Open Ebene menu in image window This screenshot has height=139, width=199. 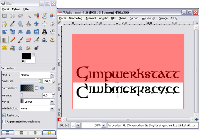click(122, 18)
